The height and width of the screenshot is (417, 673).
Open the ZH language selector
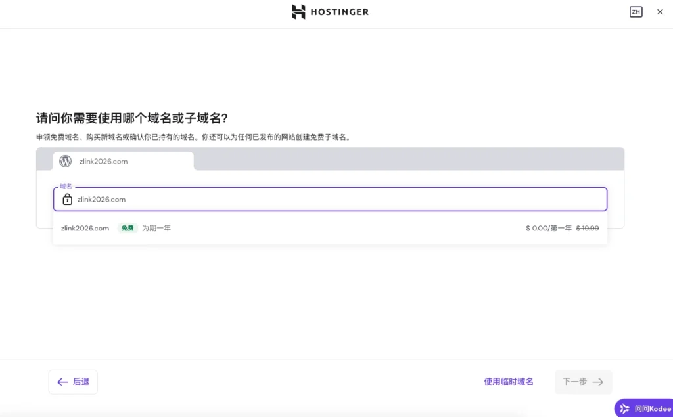(636, 12)
